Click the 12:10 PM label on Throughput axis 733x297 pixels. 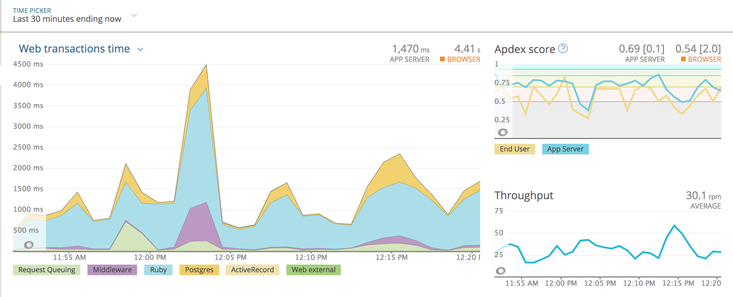coord(639,283)
